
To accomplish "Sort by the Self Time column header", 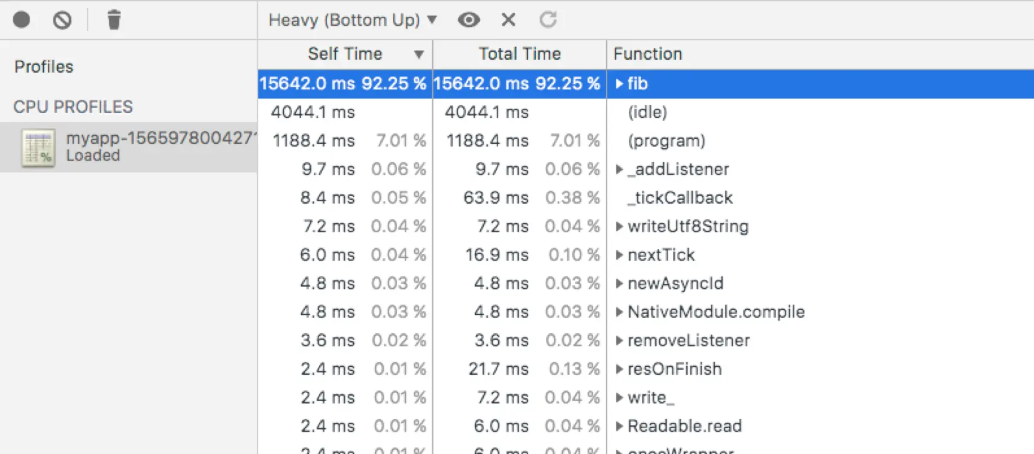I will pyautogui.click(x=345, y=54).
